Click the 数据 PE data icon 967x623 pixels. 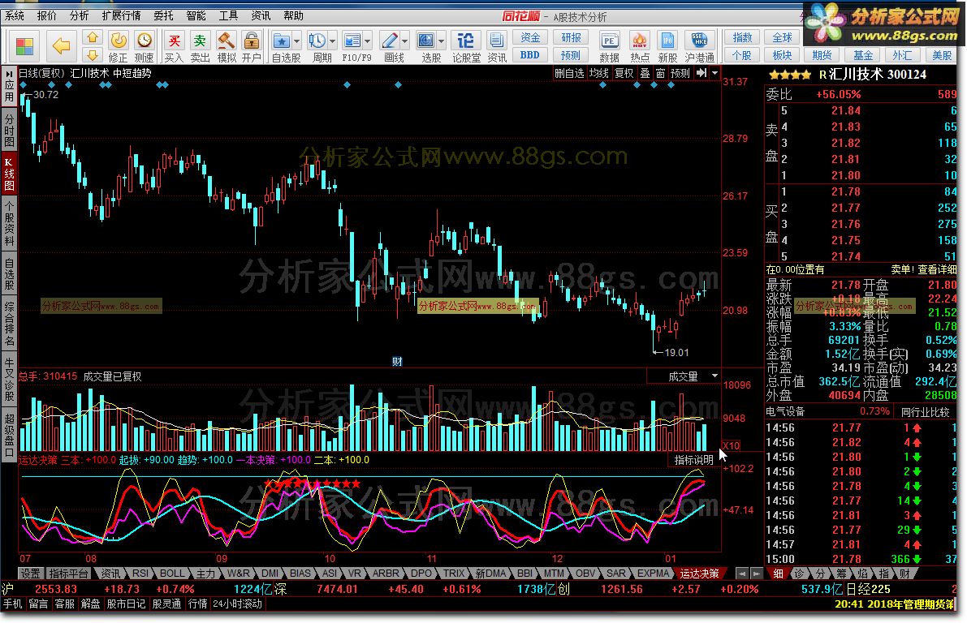(x=609, y=47)
